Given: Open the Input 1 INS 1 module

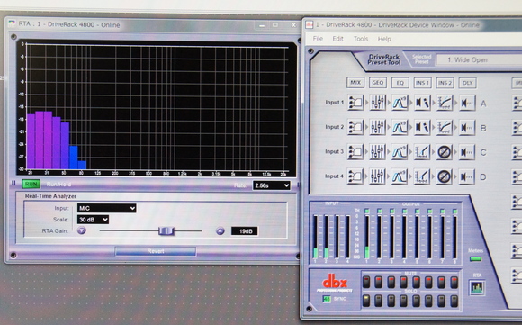Looking at the screenshot, I should click(x=422, y=103).
